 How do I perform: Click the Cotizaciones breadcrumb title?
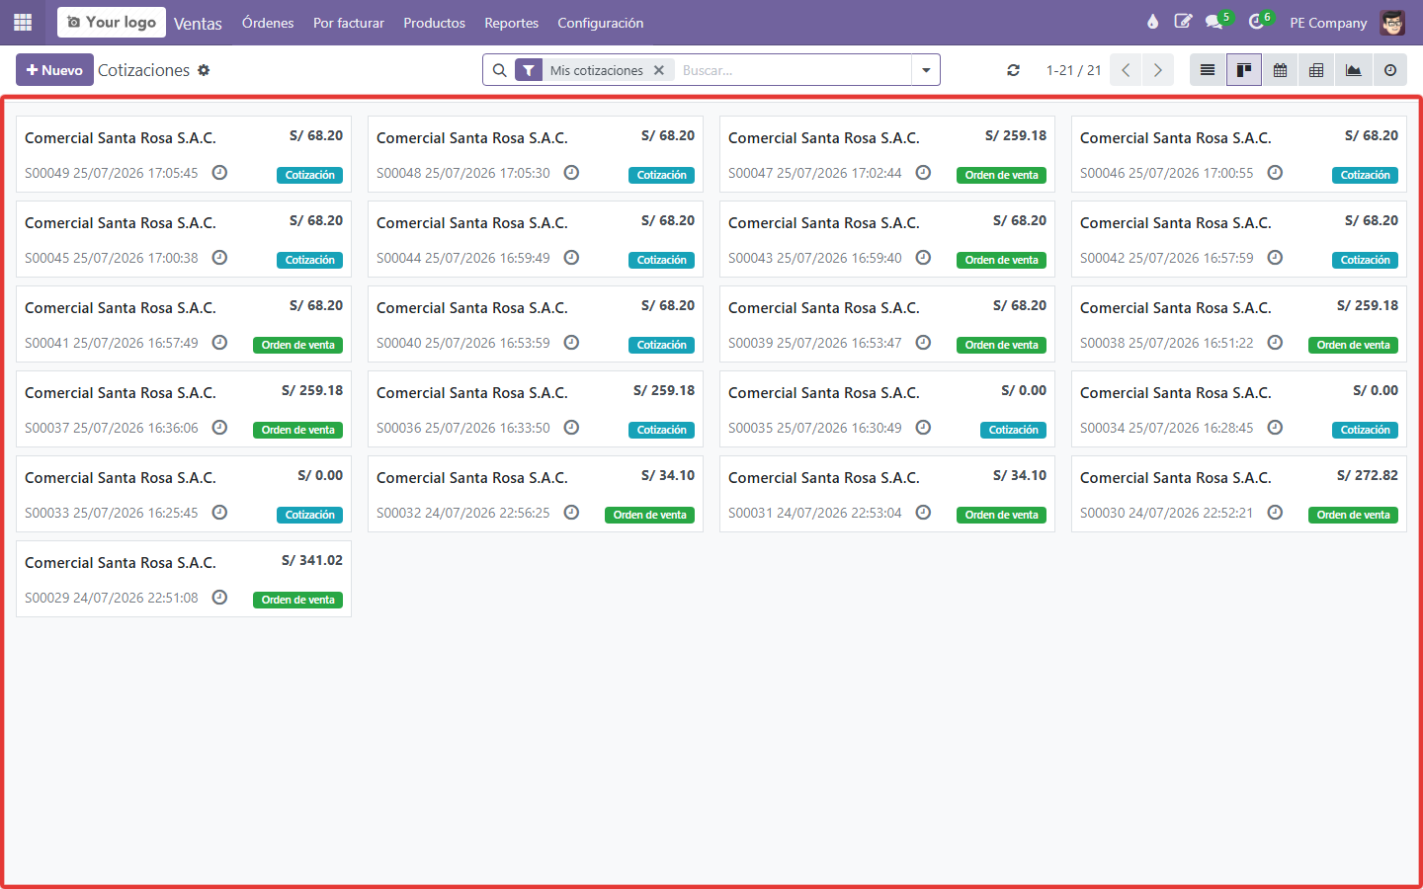pos(143,70)
